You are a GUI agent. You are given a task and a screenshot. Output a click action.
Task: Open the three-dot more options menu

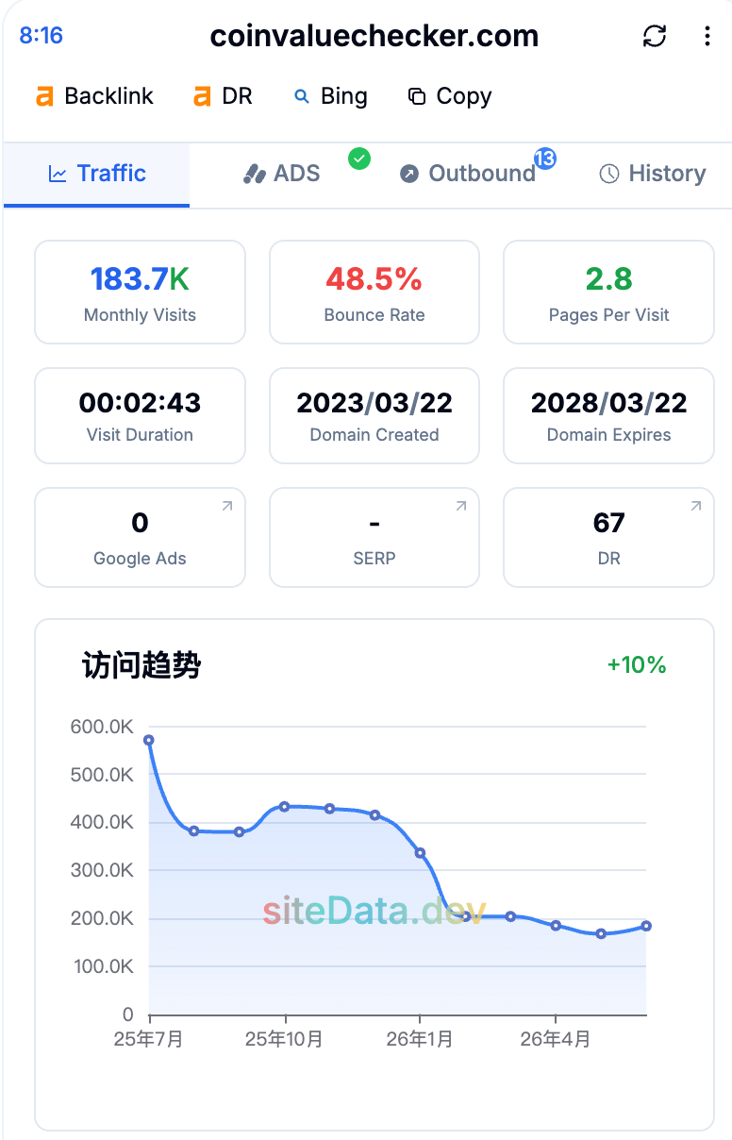coord(707,36)
